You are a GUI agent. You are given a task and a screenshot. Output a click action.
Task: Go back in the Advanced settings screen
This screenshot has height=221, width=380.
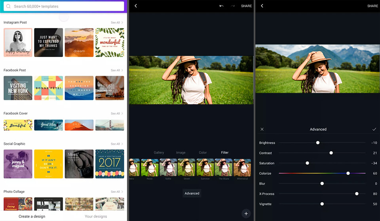click(262, 6)
